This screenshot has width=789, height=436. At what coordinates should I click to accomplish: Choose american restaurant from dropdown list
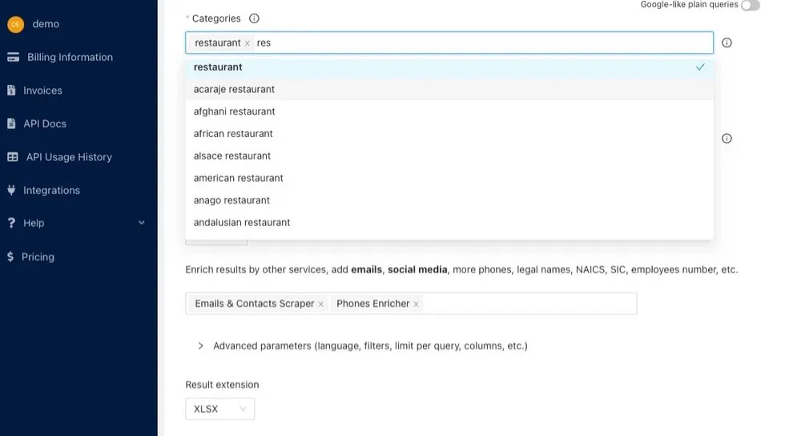tap(238, 178)
